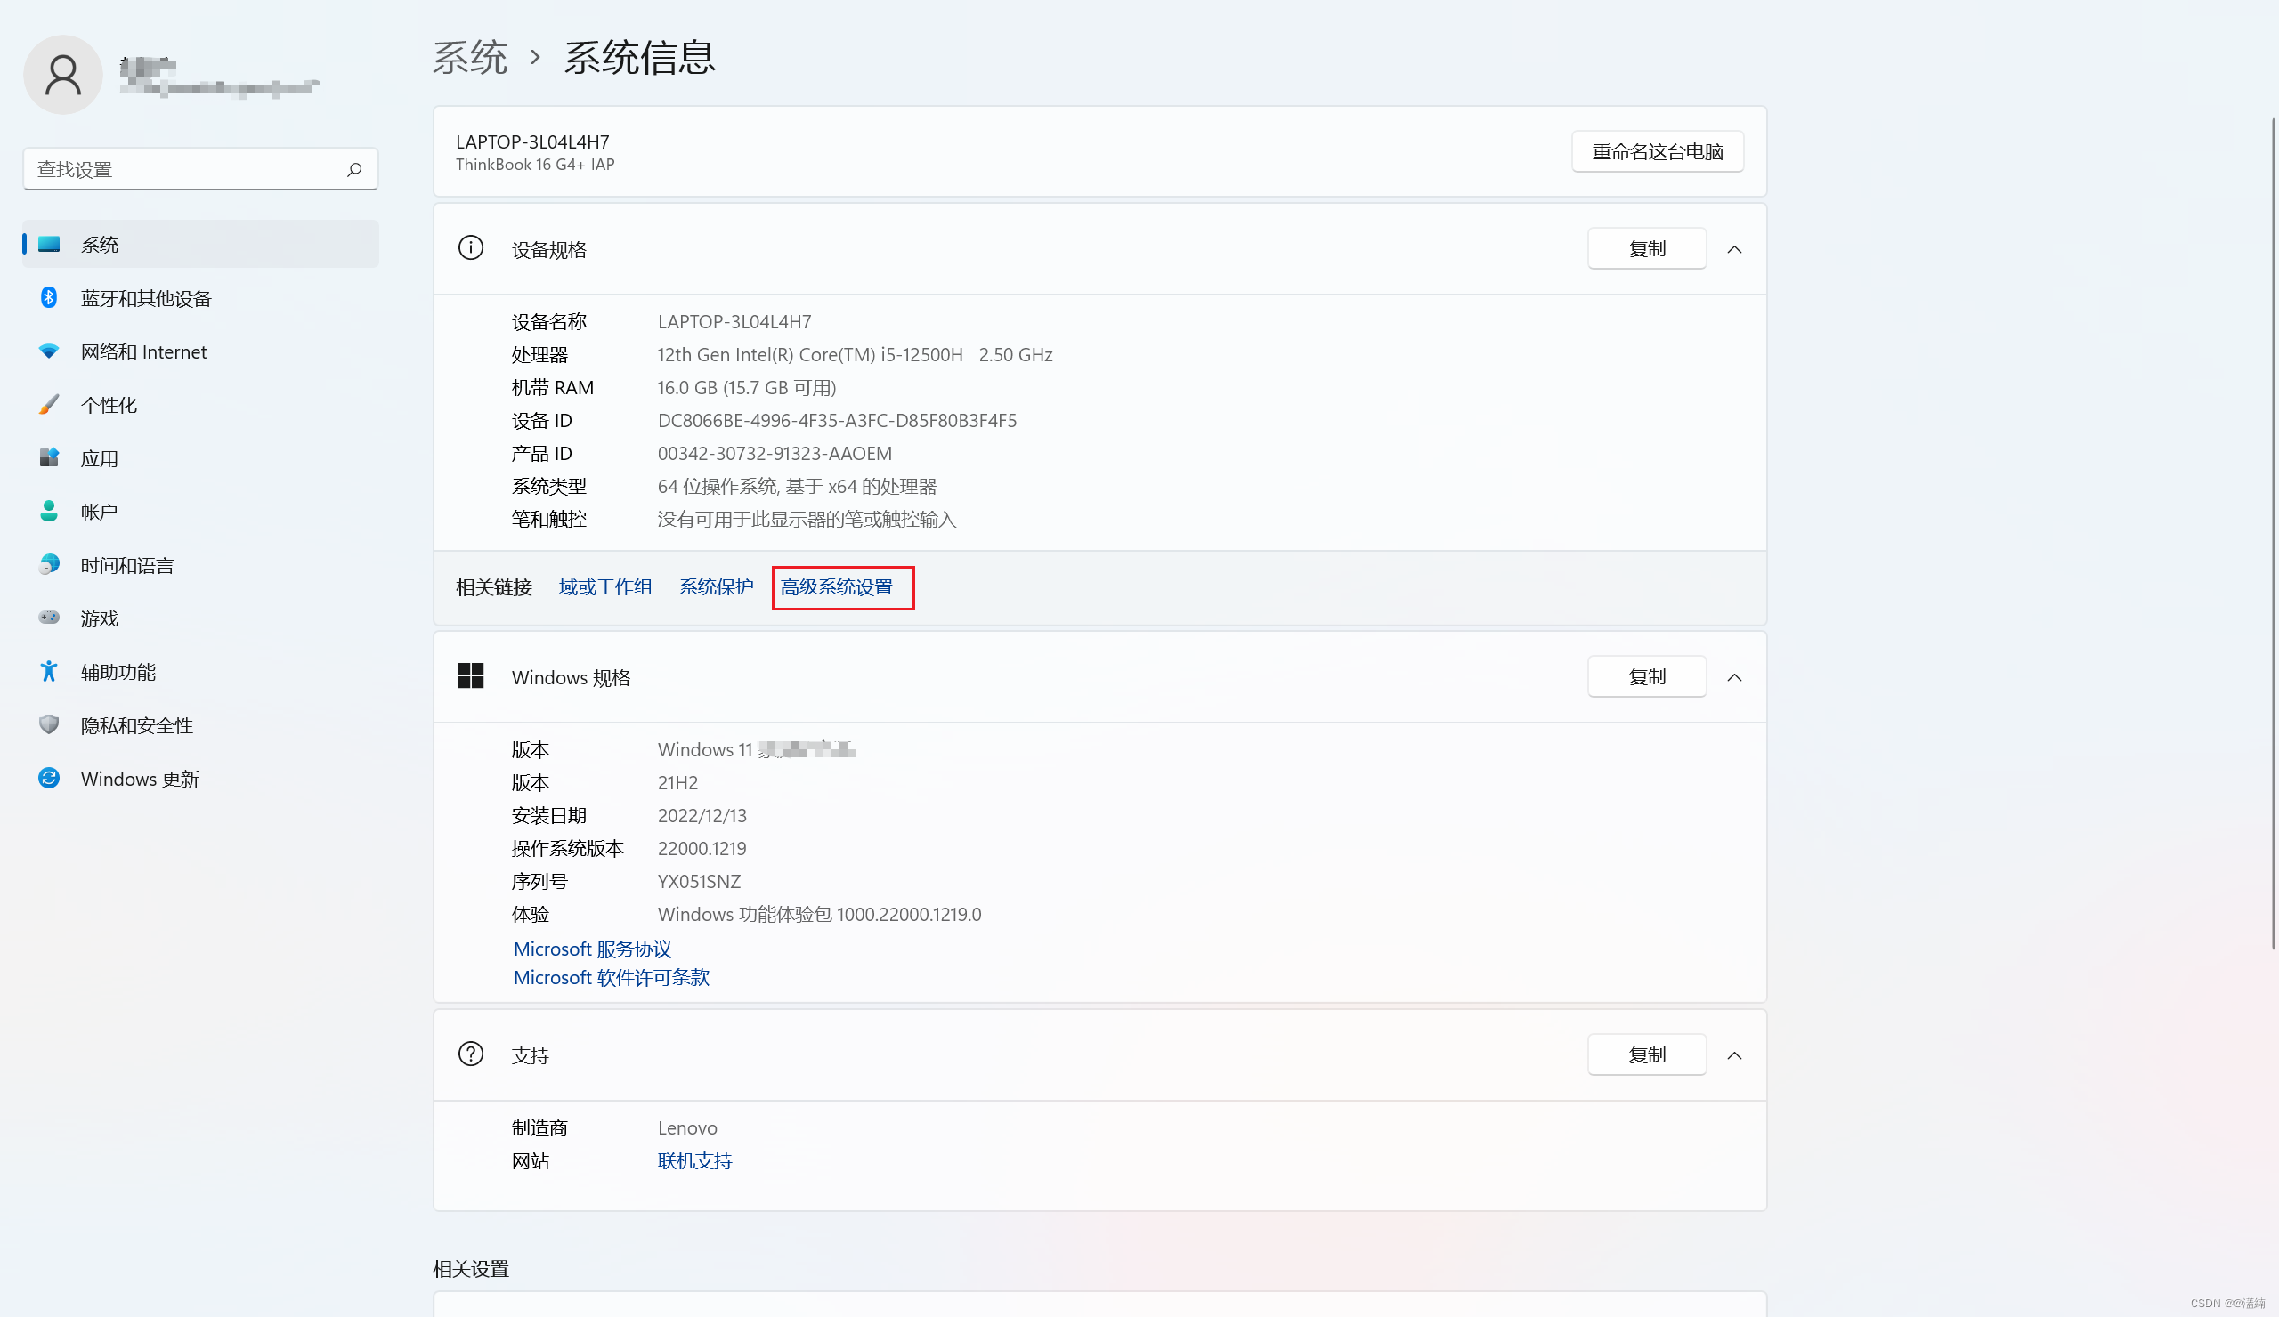The image size is (2279, 1317).
Task: Open 高级系统设置 link
Action: tap(837, 587)
